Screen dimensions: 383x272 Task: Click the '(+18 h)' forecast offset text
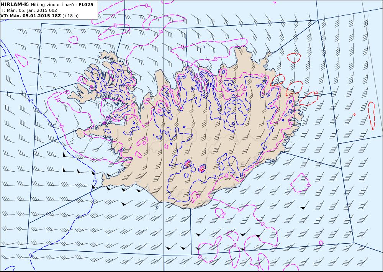tap(70, 16)
